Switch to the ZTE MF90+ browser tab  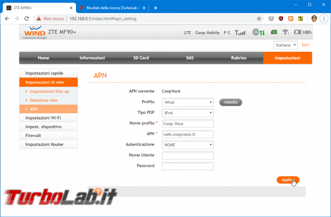(39, 8)
